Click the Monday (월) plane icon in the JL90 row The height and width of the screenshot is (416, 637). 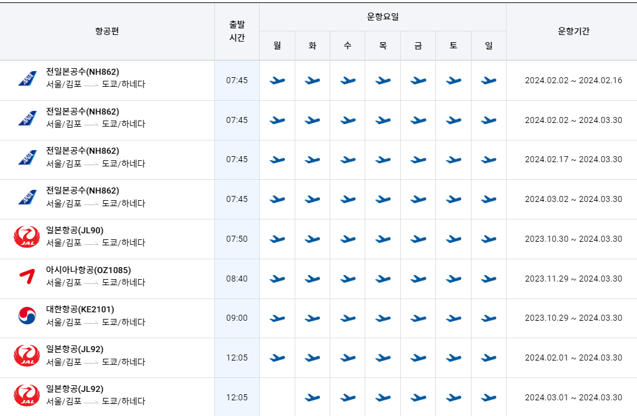pos(277,239)
